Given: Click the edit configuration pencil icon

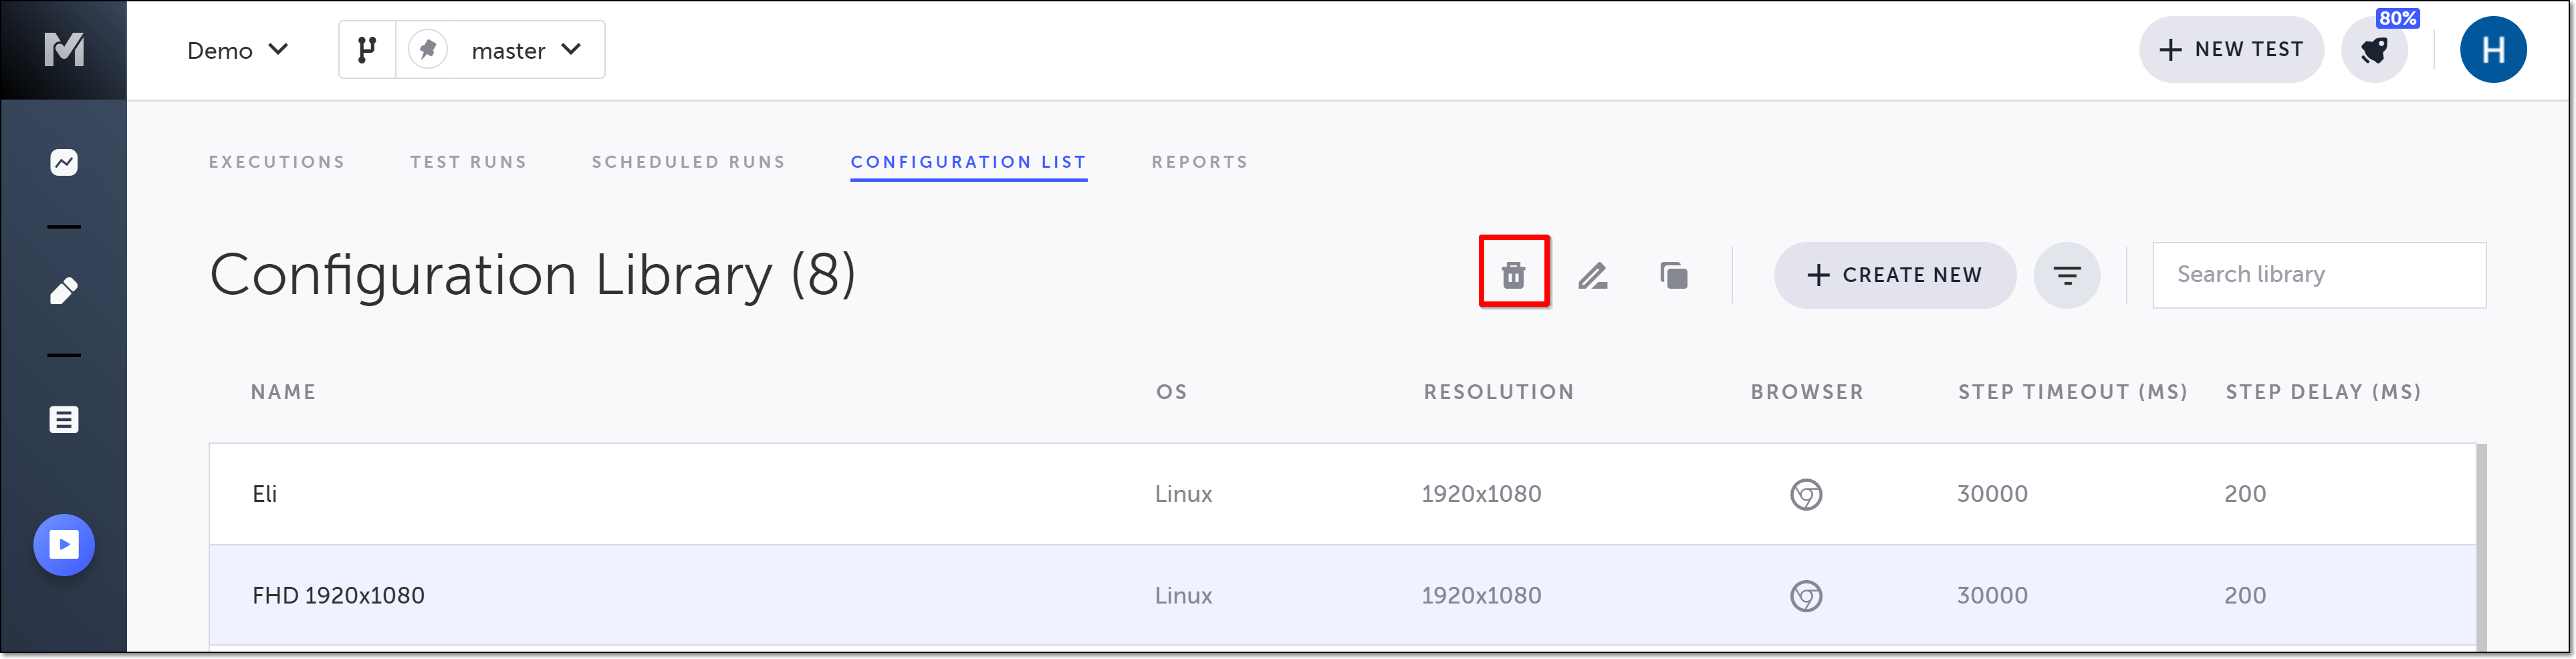Looking at the screenshot, I should coord(1593,275).
